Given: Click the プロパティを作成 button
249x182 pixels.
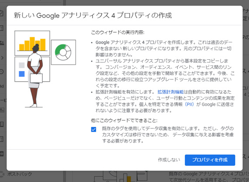Looking at the screenshot, I should tap(210, 160).
